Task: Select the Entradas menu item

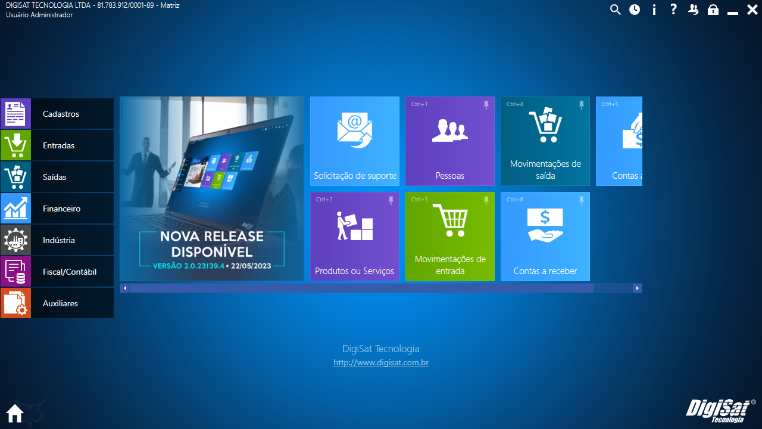Action: click(x=57, y=145)
